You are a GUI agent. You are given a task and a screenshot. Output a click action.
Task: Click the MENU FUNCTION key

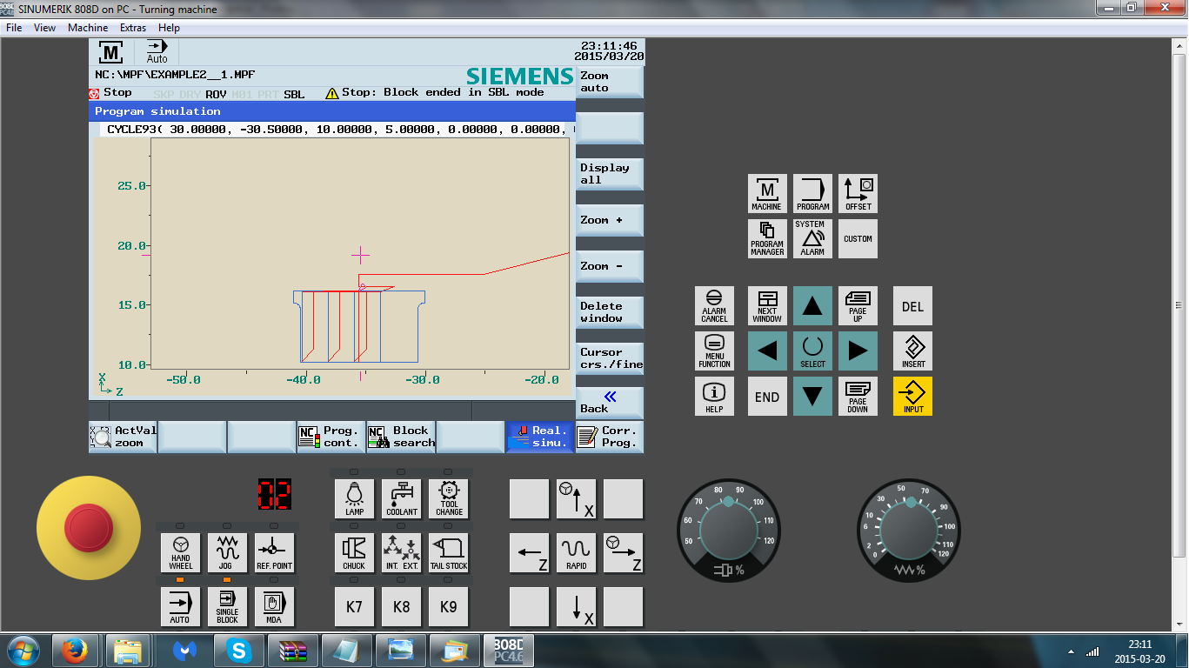714,351
